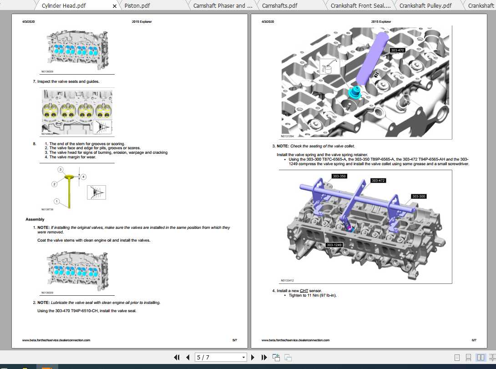Select the Crankshaft Pulley.pdf tab
496x369 pixels.
[x=425, y=6]
